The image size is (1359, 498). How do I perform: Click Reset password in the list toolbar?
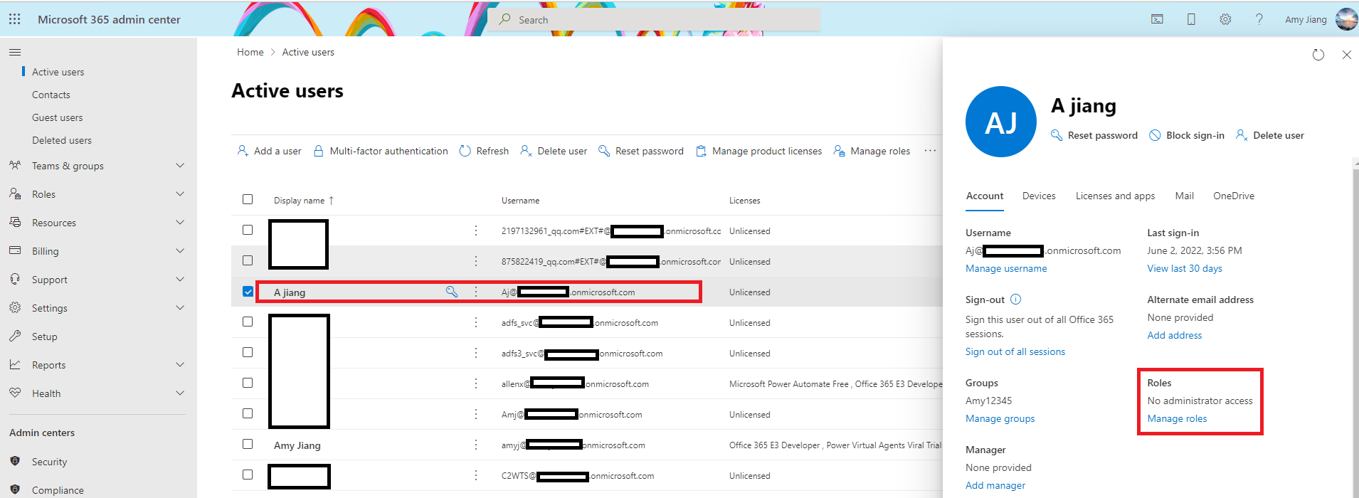click(641, 151)
